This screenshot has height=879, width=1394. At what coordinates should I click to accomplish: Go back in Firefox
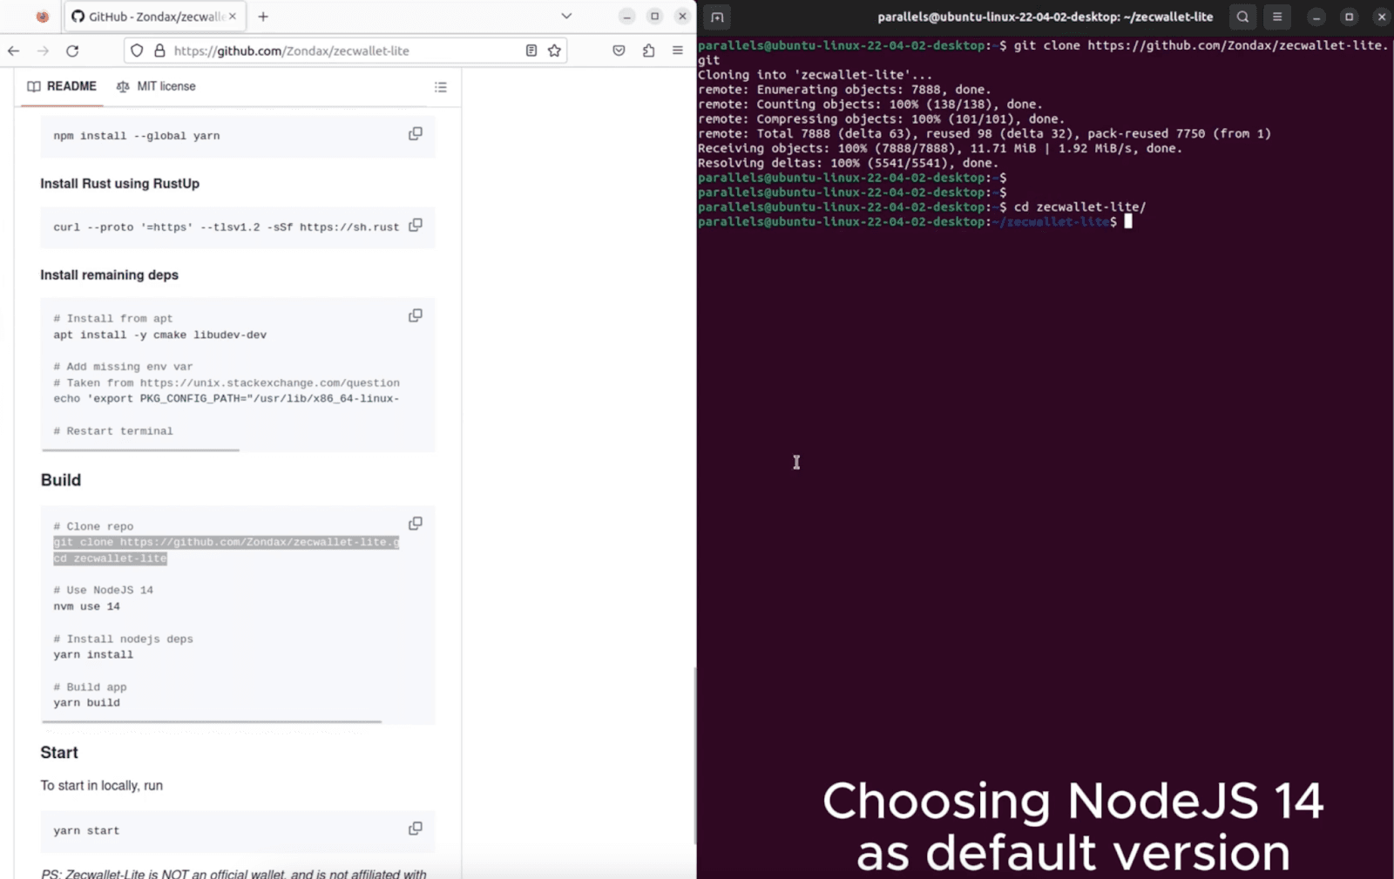[14, 51]
